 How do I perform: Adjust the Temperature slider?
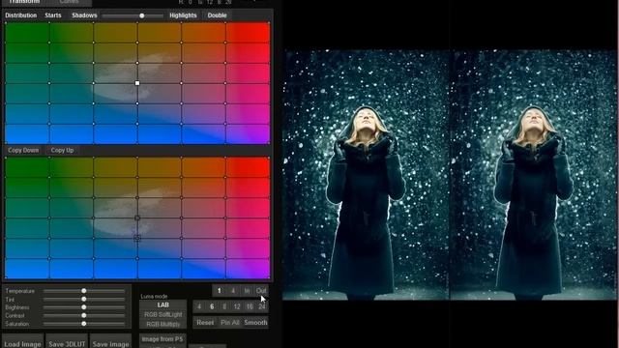point(84,291)
